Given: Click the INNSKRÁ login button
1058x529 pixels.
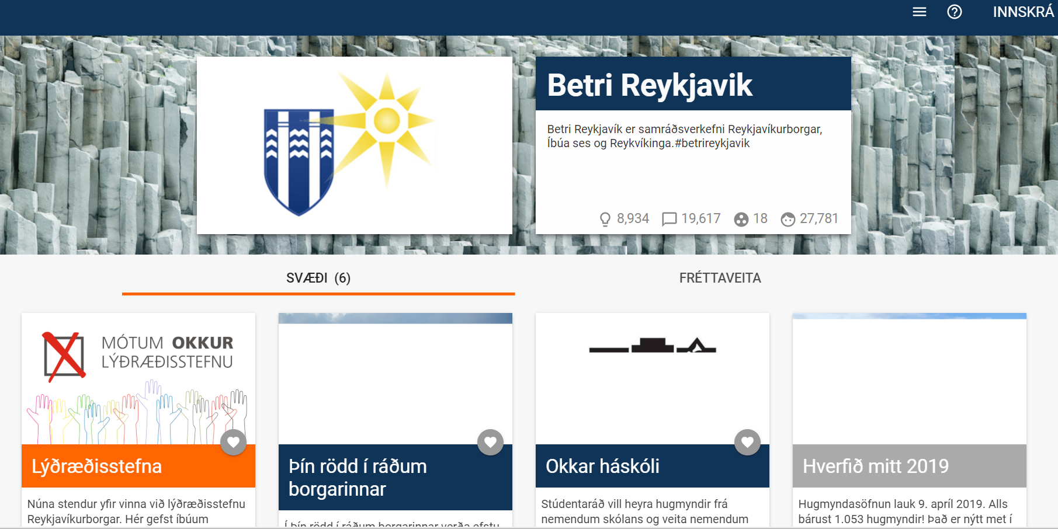Looking at the screenshot, I should 1023,12.
